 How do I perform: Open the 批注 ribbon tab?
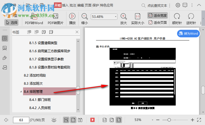73,5
